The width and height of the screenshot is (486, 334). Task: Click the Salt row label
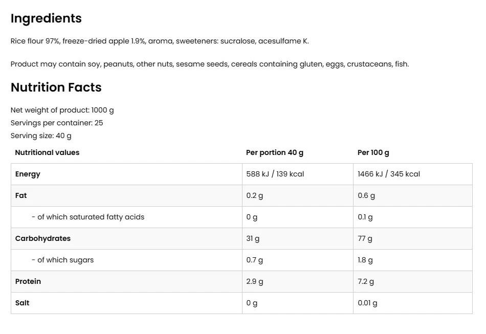click(23, 303)
